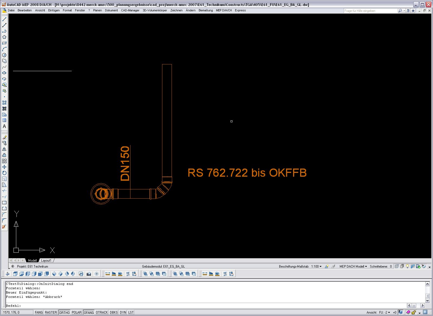
Task: Open Beschriftungs-Maßstab 1:100 dropdown
Action: click(316, 266)
